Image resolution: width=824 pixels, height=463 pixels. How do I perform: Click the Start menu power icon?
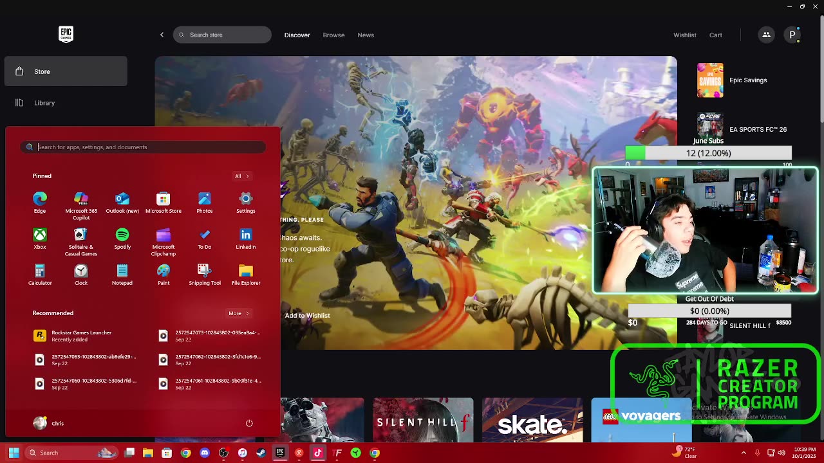[249, 423]
